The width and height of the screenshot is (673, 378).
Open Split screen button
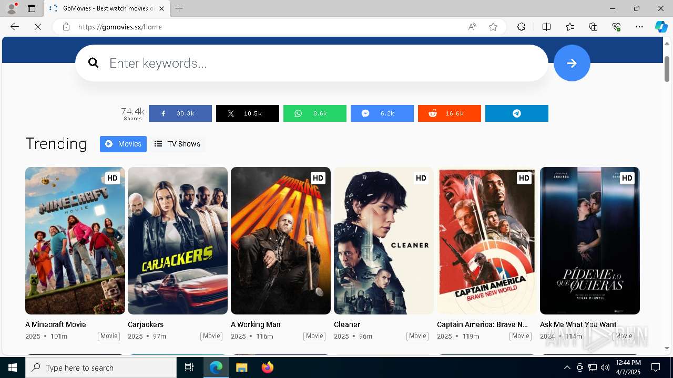(546, 27)
